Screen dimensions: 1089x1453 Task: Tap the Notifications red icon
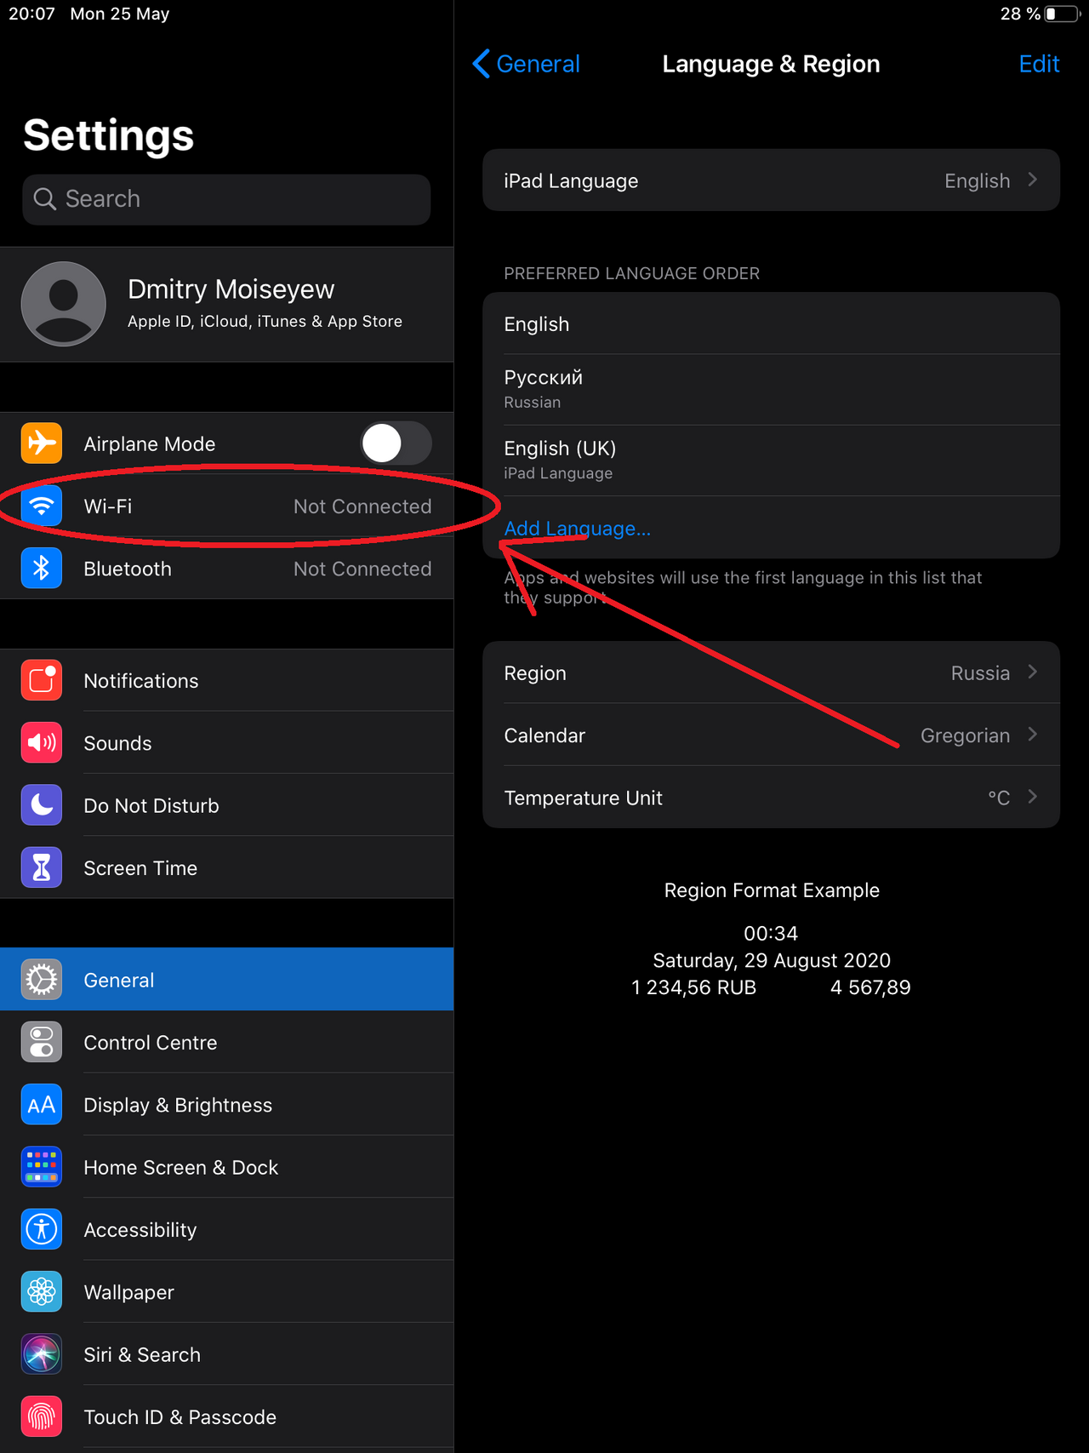pyautogui.click(x=42, y=680)
